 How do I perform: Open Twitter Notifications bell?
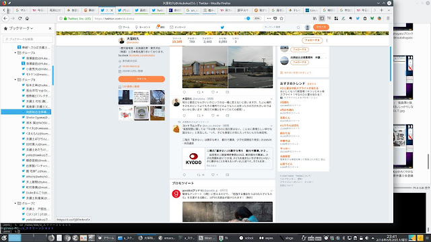pos(160,27)
